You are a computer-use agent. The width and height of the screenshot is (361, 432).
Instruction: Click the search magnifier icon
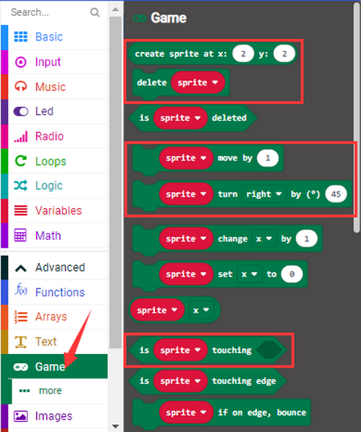pyautogui.click(x=95, y=12)
